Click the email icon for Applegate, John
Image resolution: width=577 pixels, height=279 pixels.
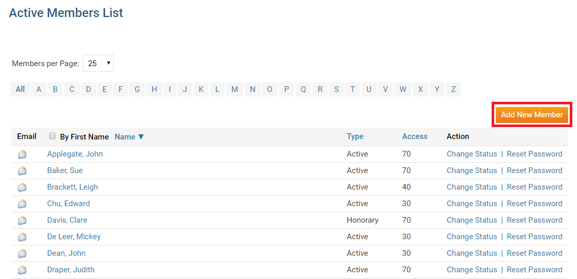pos(22,154)
